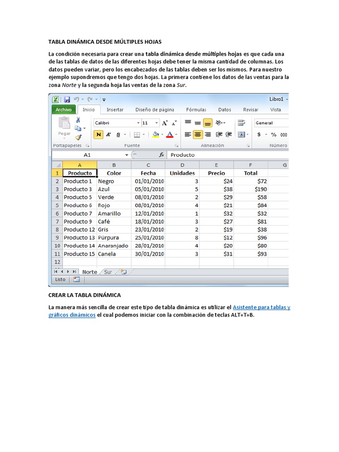The height and width of the screenshot is (452, 339).
Task: Switch to the Diseño de página tab
Action: tap(154, 110)
